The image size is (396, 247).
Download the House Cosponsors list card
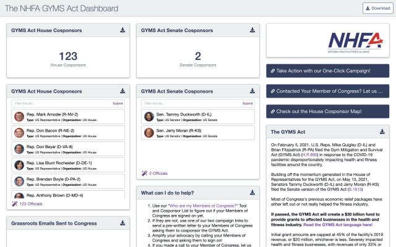click(x=123, y=91)
